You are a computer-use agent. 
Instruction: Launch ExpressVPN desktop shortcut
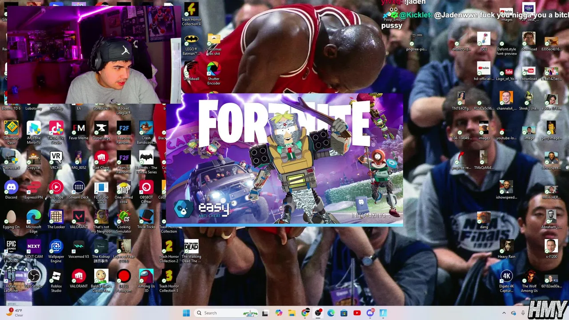[x=34, y=190]
